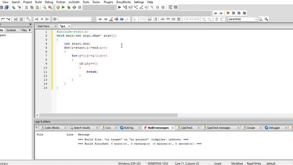Click the wrench options icon beside search
The image size is (293, 165).
266,19
